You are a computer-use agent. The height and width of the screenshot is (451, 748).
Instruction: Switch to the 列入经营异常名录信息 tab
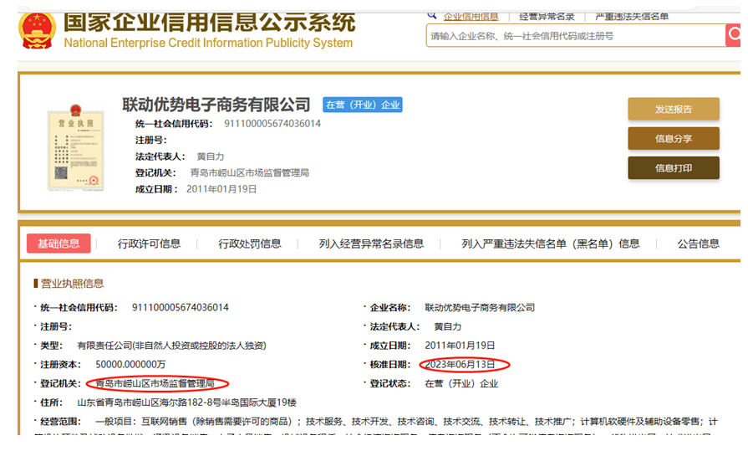(371, 243)
